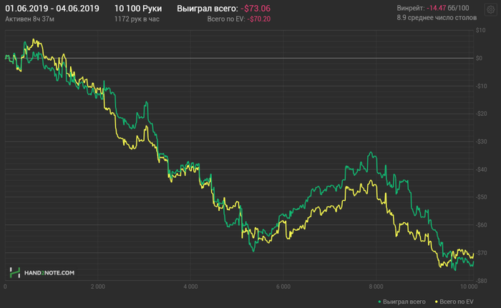Viewport: 501px width, 308px height.
Task: Click the -$20 y-axis label
Action: [x=482, y=114]
